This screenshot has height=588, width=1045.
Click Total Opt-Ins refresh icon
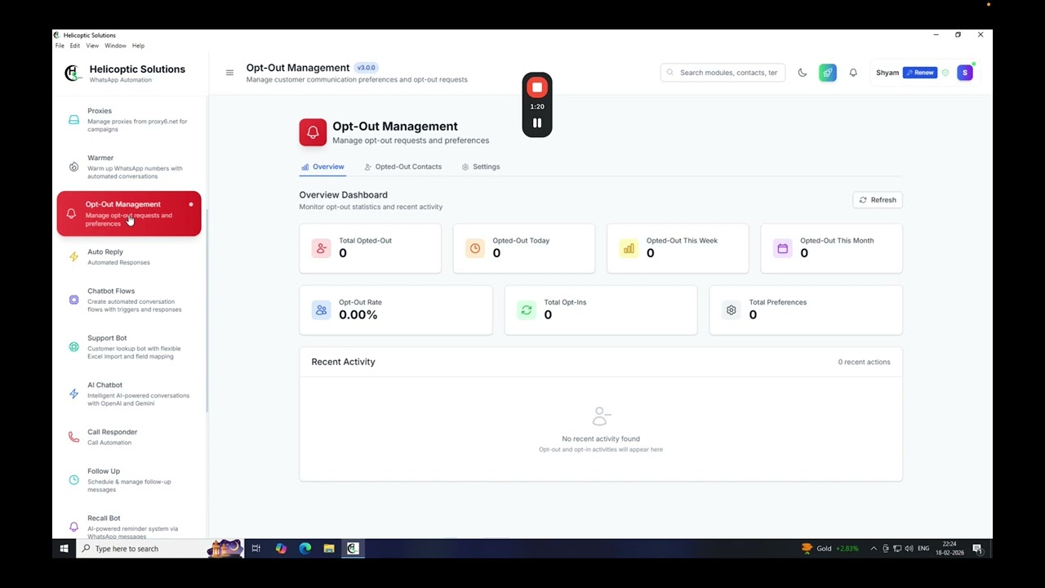point(527,310)
